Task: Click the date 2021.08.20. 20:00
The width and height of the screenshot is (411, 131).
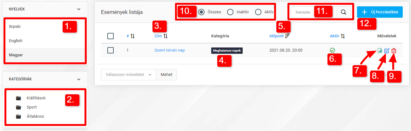Action: [286, 50]
